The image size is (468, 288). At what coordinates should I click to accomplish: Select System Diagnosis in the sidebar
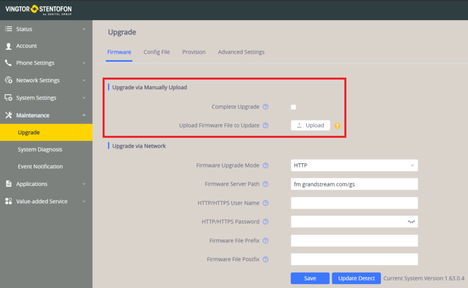coord(40,150)
